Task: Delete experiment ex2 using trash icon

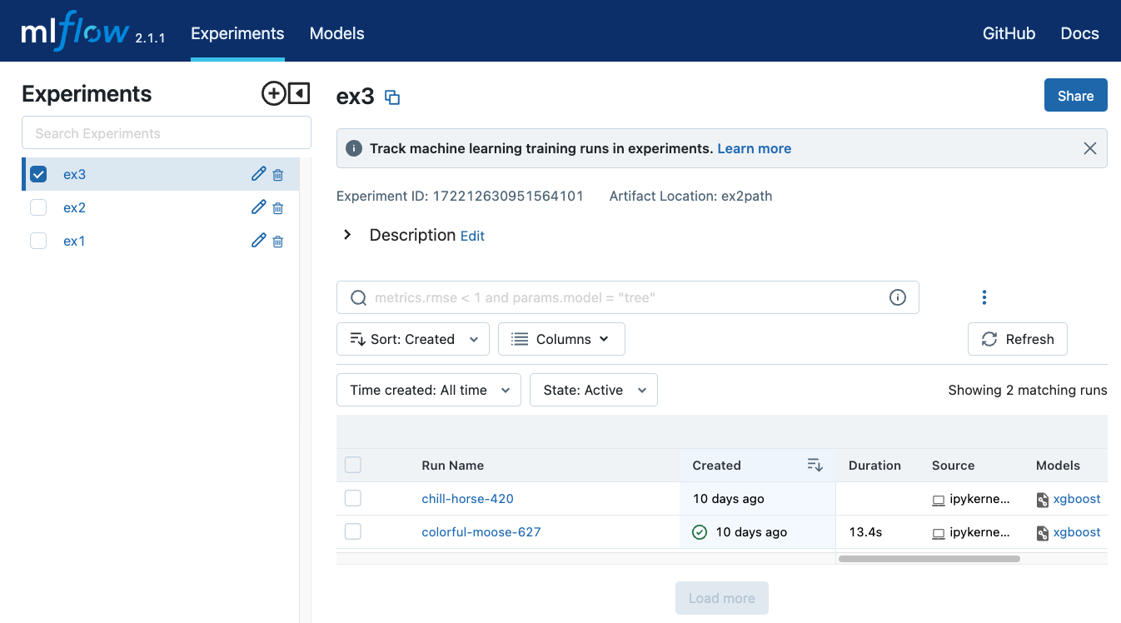Action: 278,208
